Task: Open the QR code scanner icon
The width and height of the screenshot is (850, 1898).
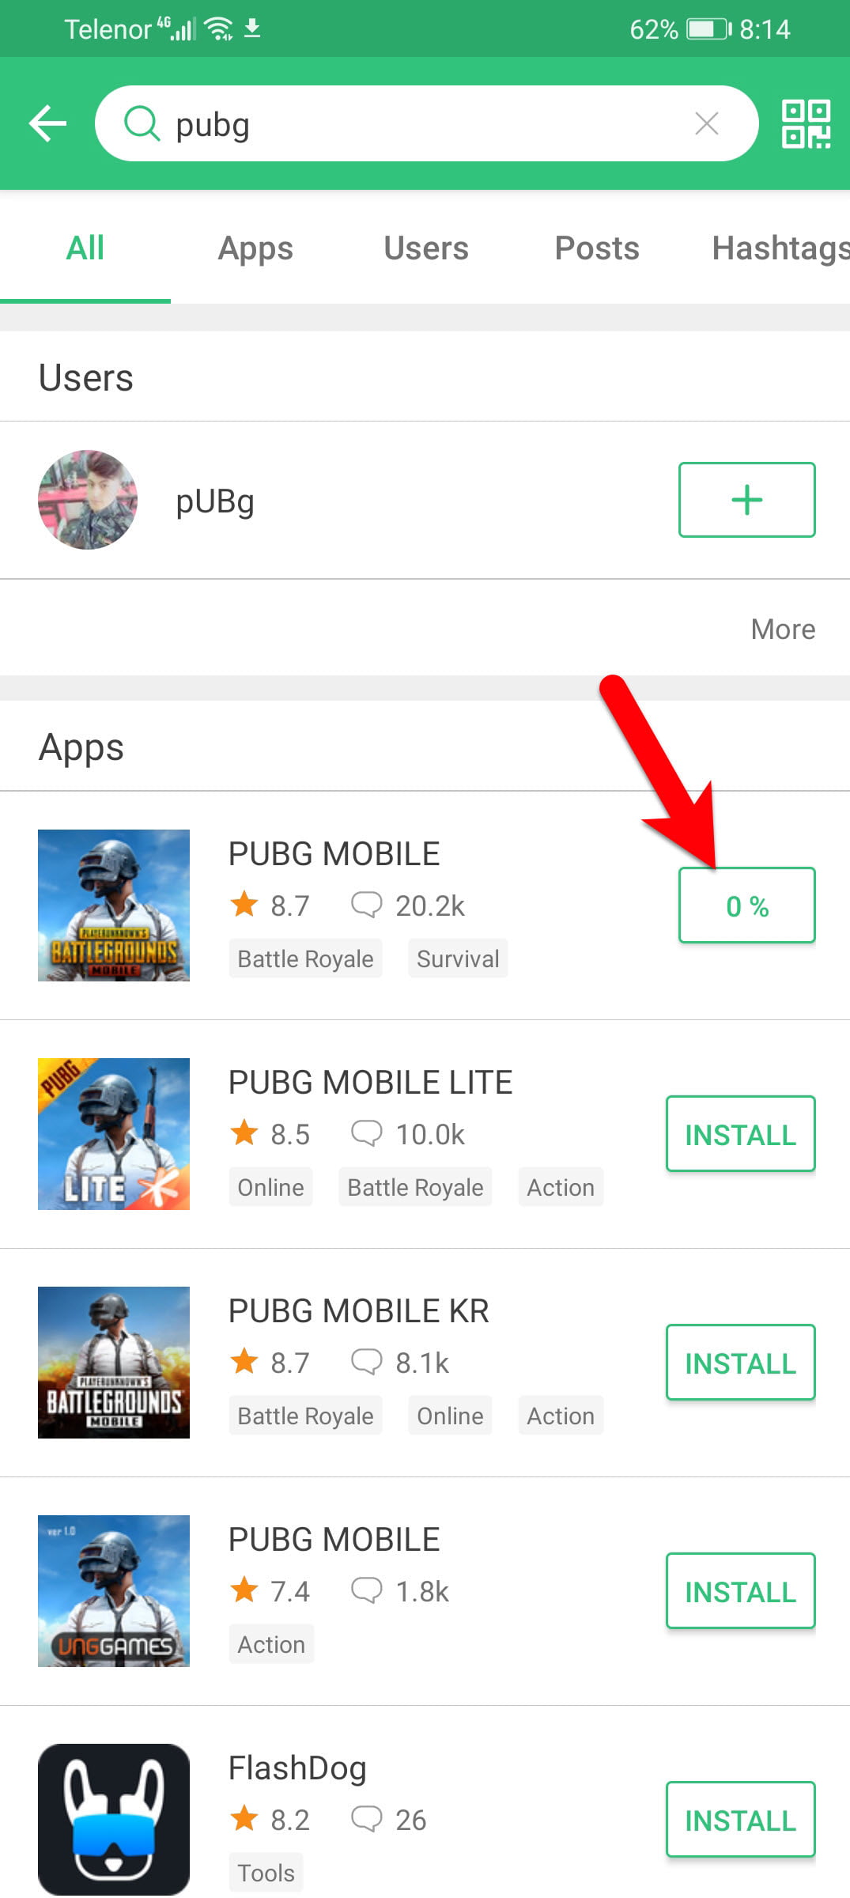Action: coord(806,123)
